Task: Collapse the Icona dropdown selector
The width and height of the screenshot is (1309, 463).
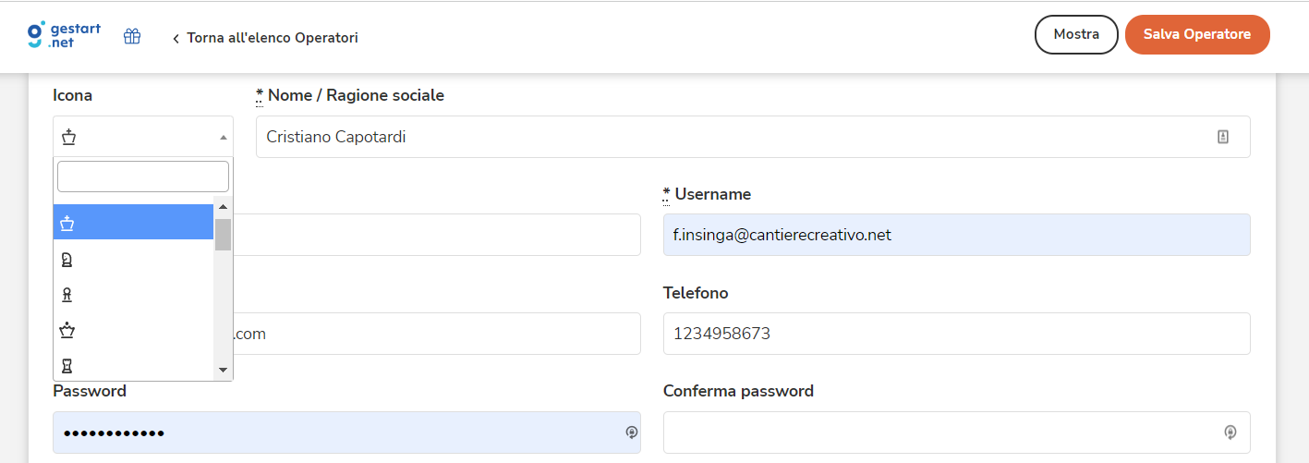Action: click(143, 137)
